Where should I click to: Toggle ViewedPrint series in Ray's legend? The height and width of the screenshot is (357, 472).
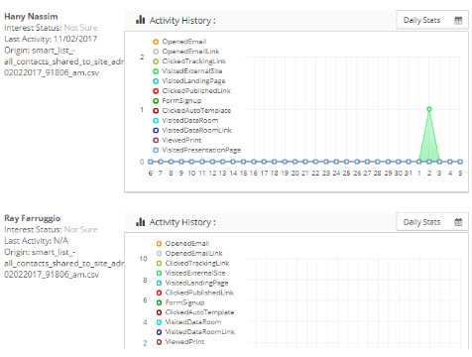[x=180, y=342]
